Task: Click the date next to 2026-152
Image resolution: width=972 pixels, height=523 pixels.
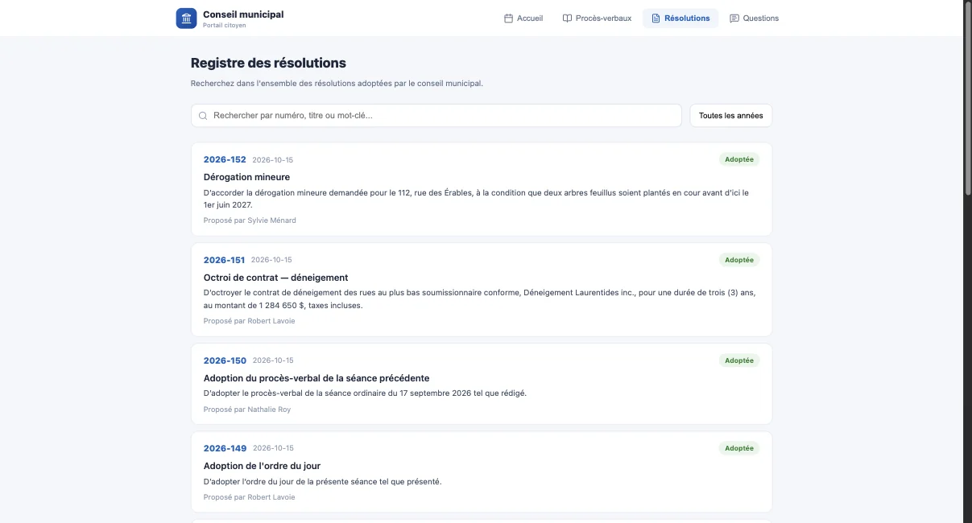Action: (x=273, y=160)
